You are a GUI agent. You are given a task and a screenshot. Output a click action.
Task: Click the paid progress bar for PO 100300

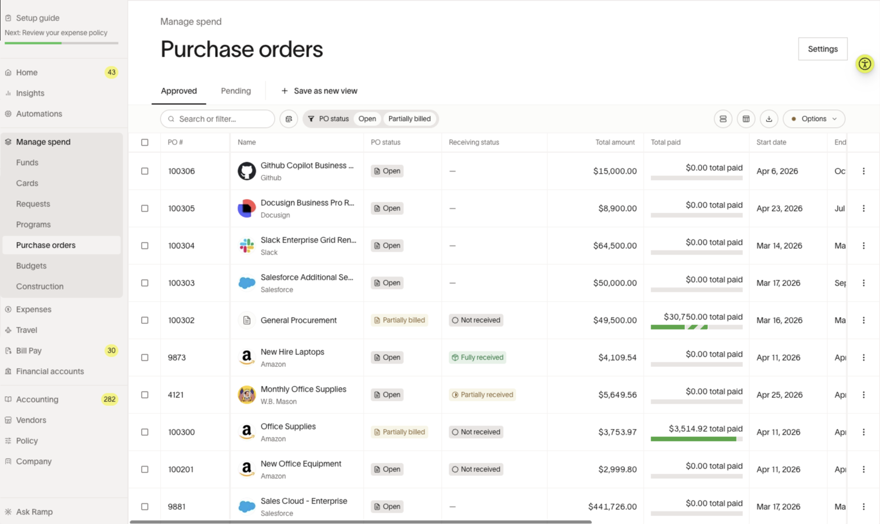pos(696,439)
